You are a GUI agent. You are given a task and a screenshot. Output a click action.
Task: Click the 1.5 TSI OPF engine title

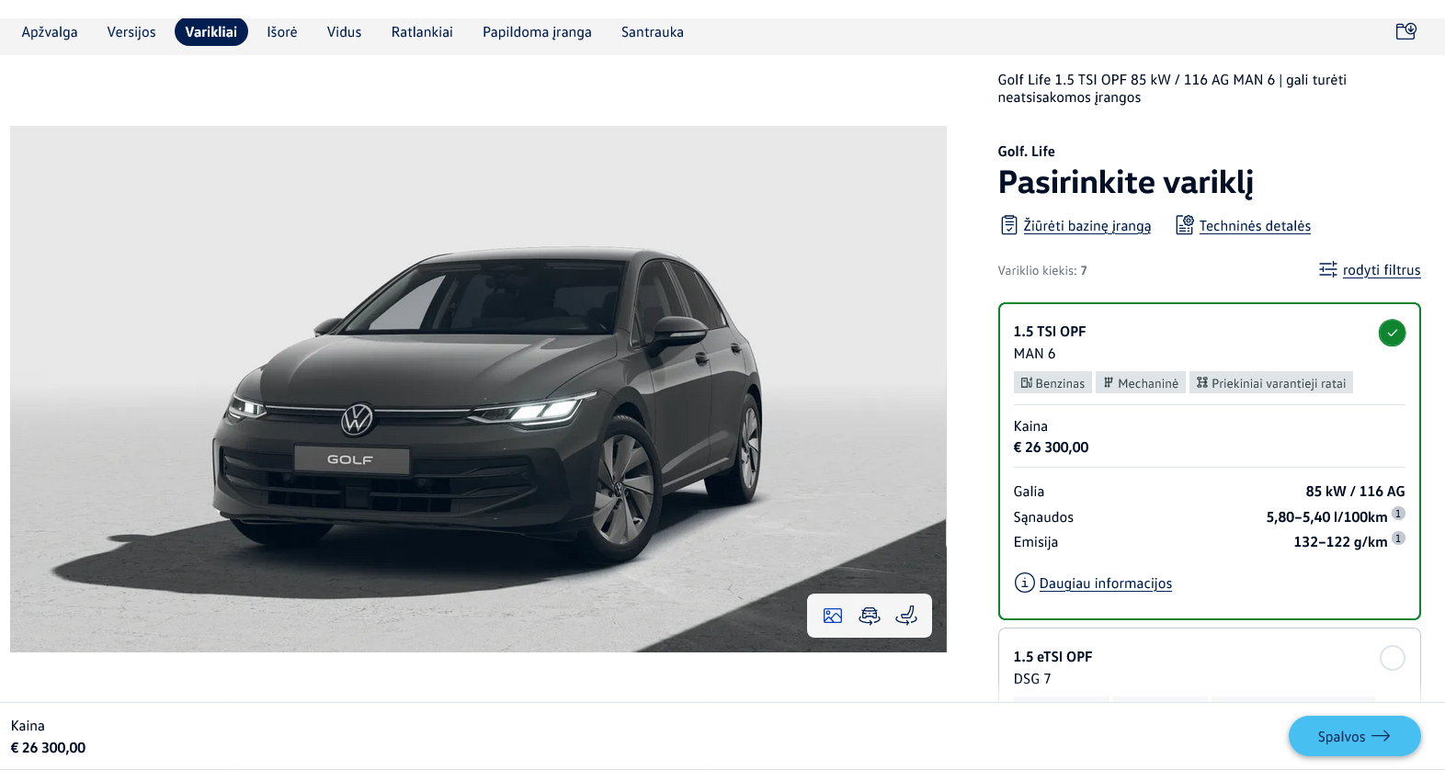click(x=1050, y=332)
